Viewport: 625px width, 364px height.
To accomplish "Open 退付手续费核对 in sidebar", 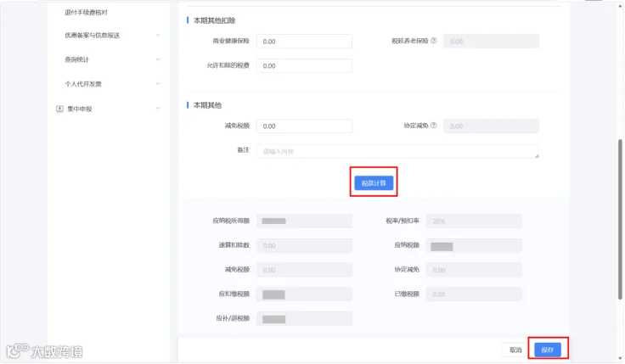I will coord(86,13).
